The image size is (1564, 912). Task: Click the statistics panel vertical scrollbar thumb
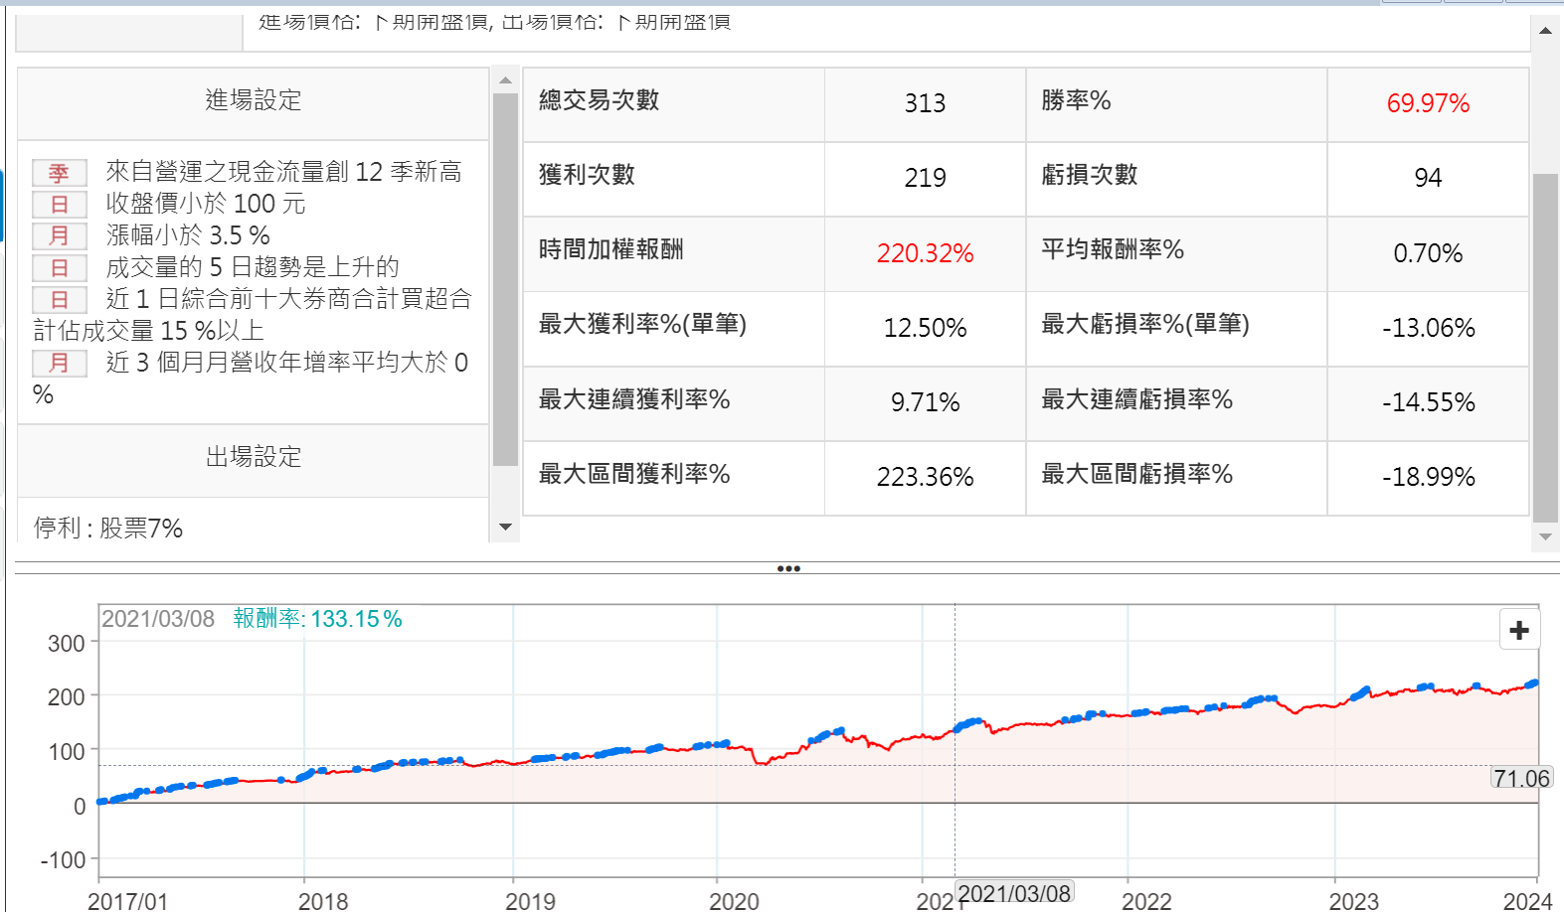coord(1545,348)
